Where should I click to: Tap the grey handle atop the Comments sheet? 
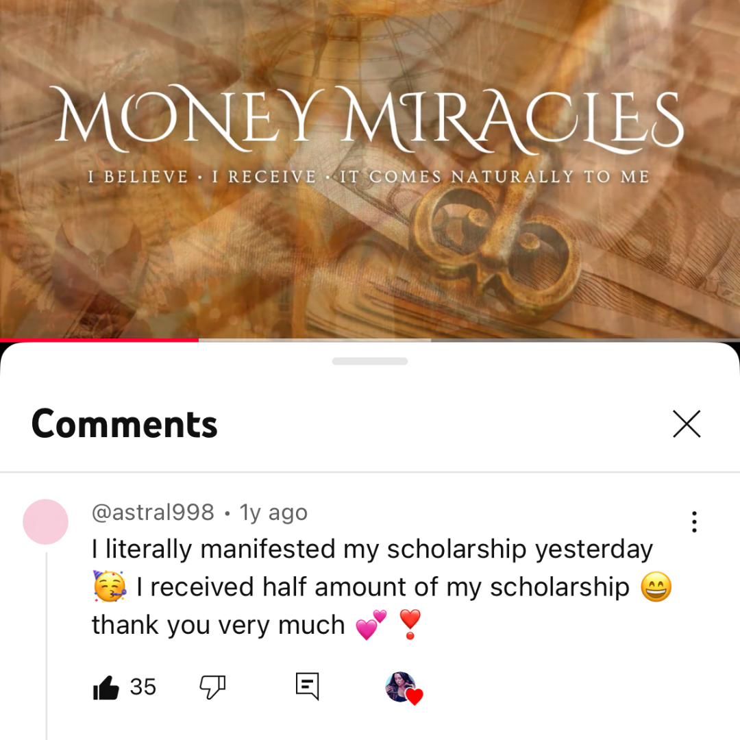tap(370, 362)
